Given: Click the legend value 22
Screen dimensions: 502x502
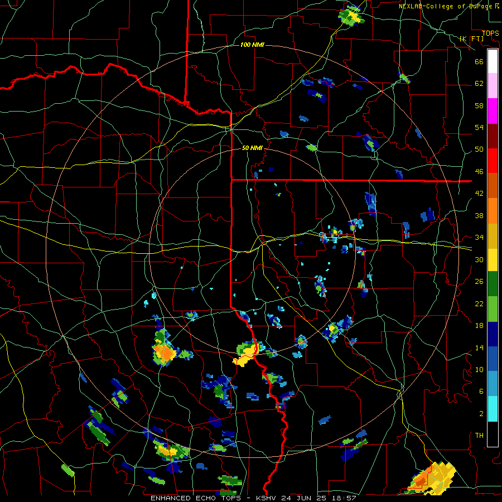Looking at the screenshot, I should pyautogui.click(x=479, y=303).
